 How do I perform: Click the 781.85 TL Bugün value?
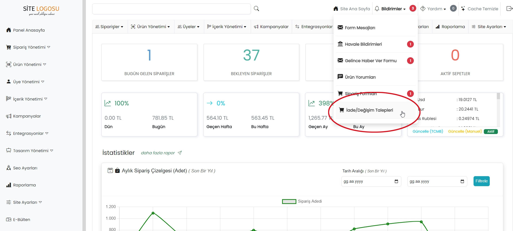[163, 118]
